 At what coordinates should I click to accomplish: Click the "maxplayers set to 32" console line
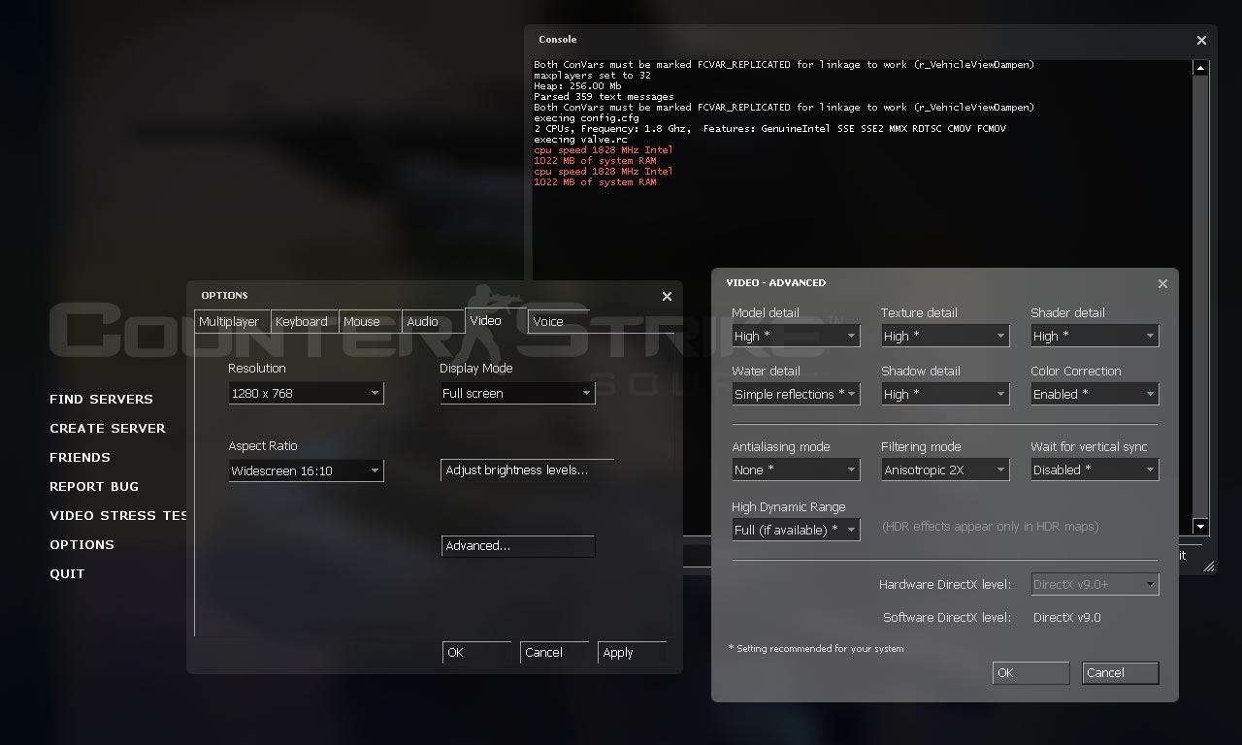point(592,76)
